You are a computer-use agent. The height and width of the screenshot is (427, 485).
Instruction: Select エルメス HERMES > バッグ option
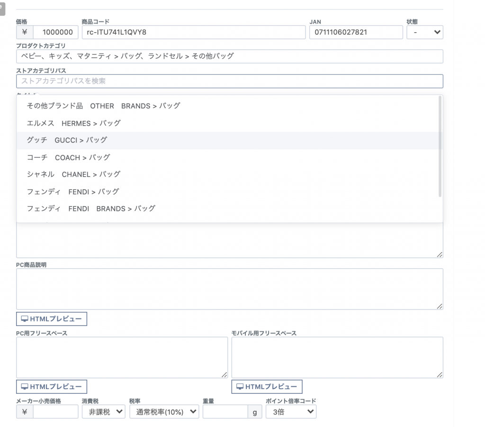click(228, 123)
